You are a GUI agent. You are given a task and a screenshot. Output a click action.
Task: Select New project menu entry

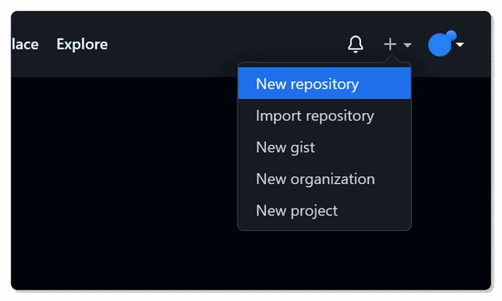324,210
